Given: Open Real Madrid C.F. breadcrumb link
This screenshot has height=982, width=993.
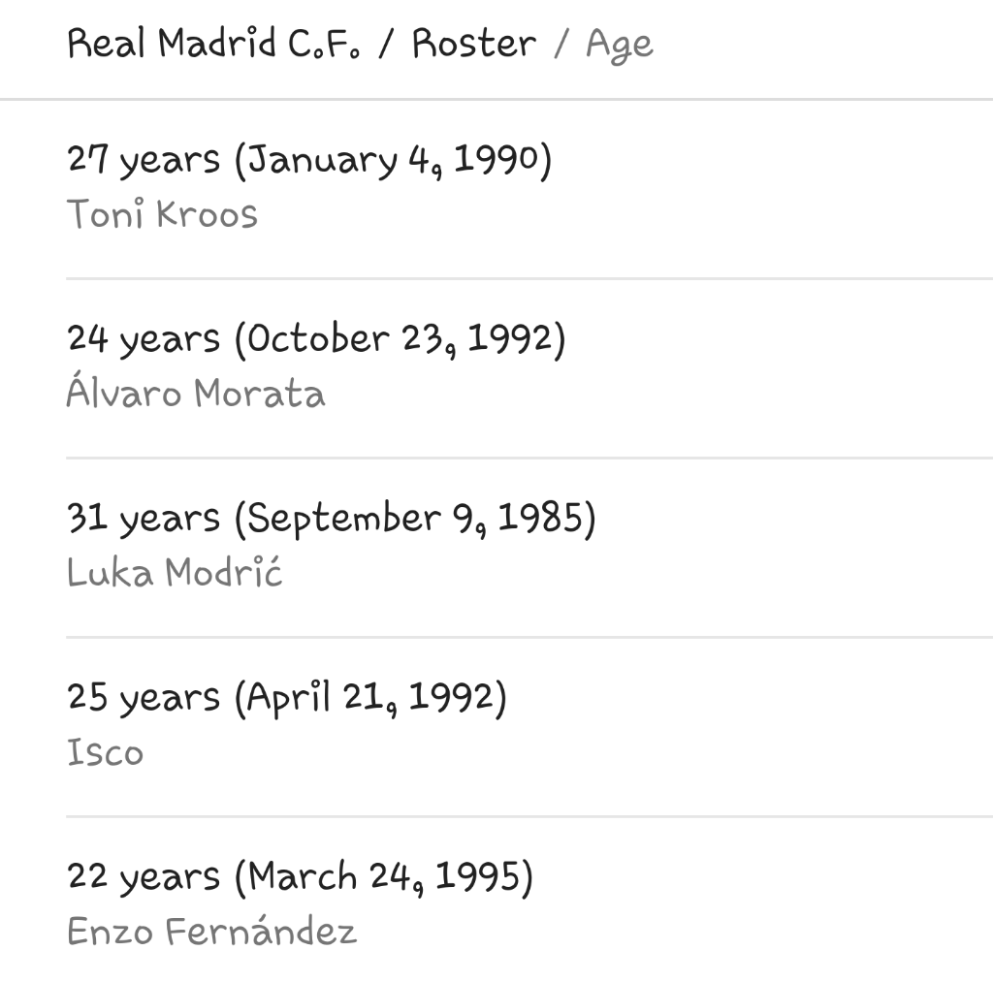Looking at the screenshot, I should (213, 44).
